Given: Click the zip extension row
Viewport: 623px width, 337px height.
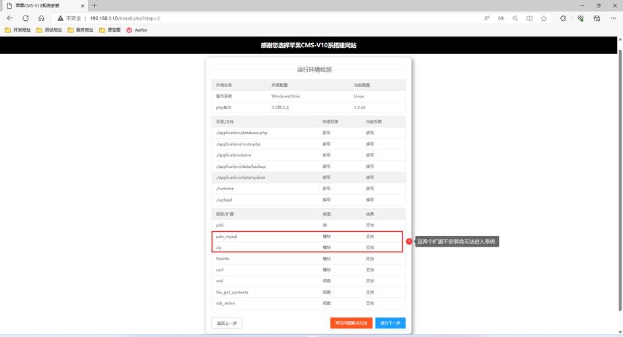Looking at the screenshot, I should tap(308, 247).
